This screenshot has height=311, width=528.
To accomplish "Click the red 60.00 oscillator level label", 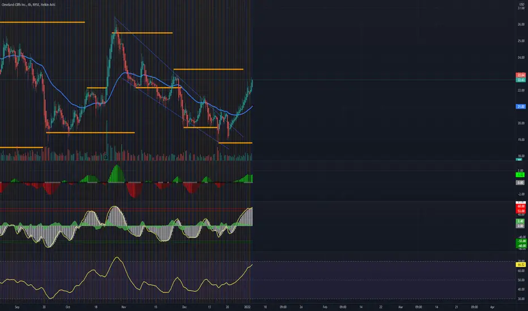I will [521, 206].
